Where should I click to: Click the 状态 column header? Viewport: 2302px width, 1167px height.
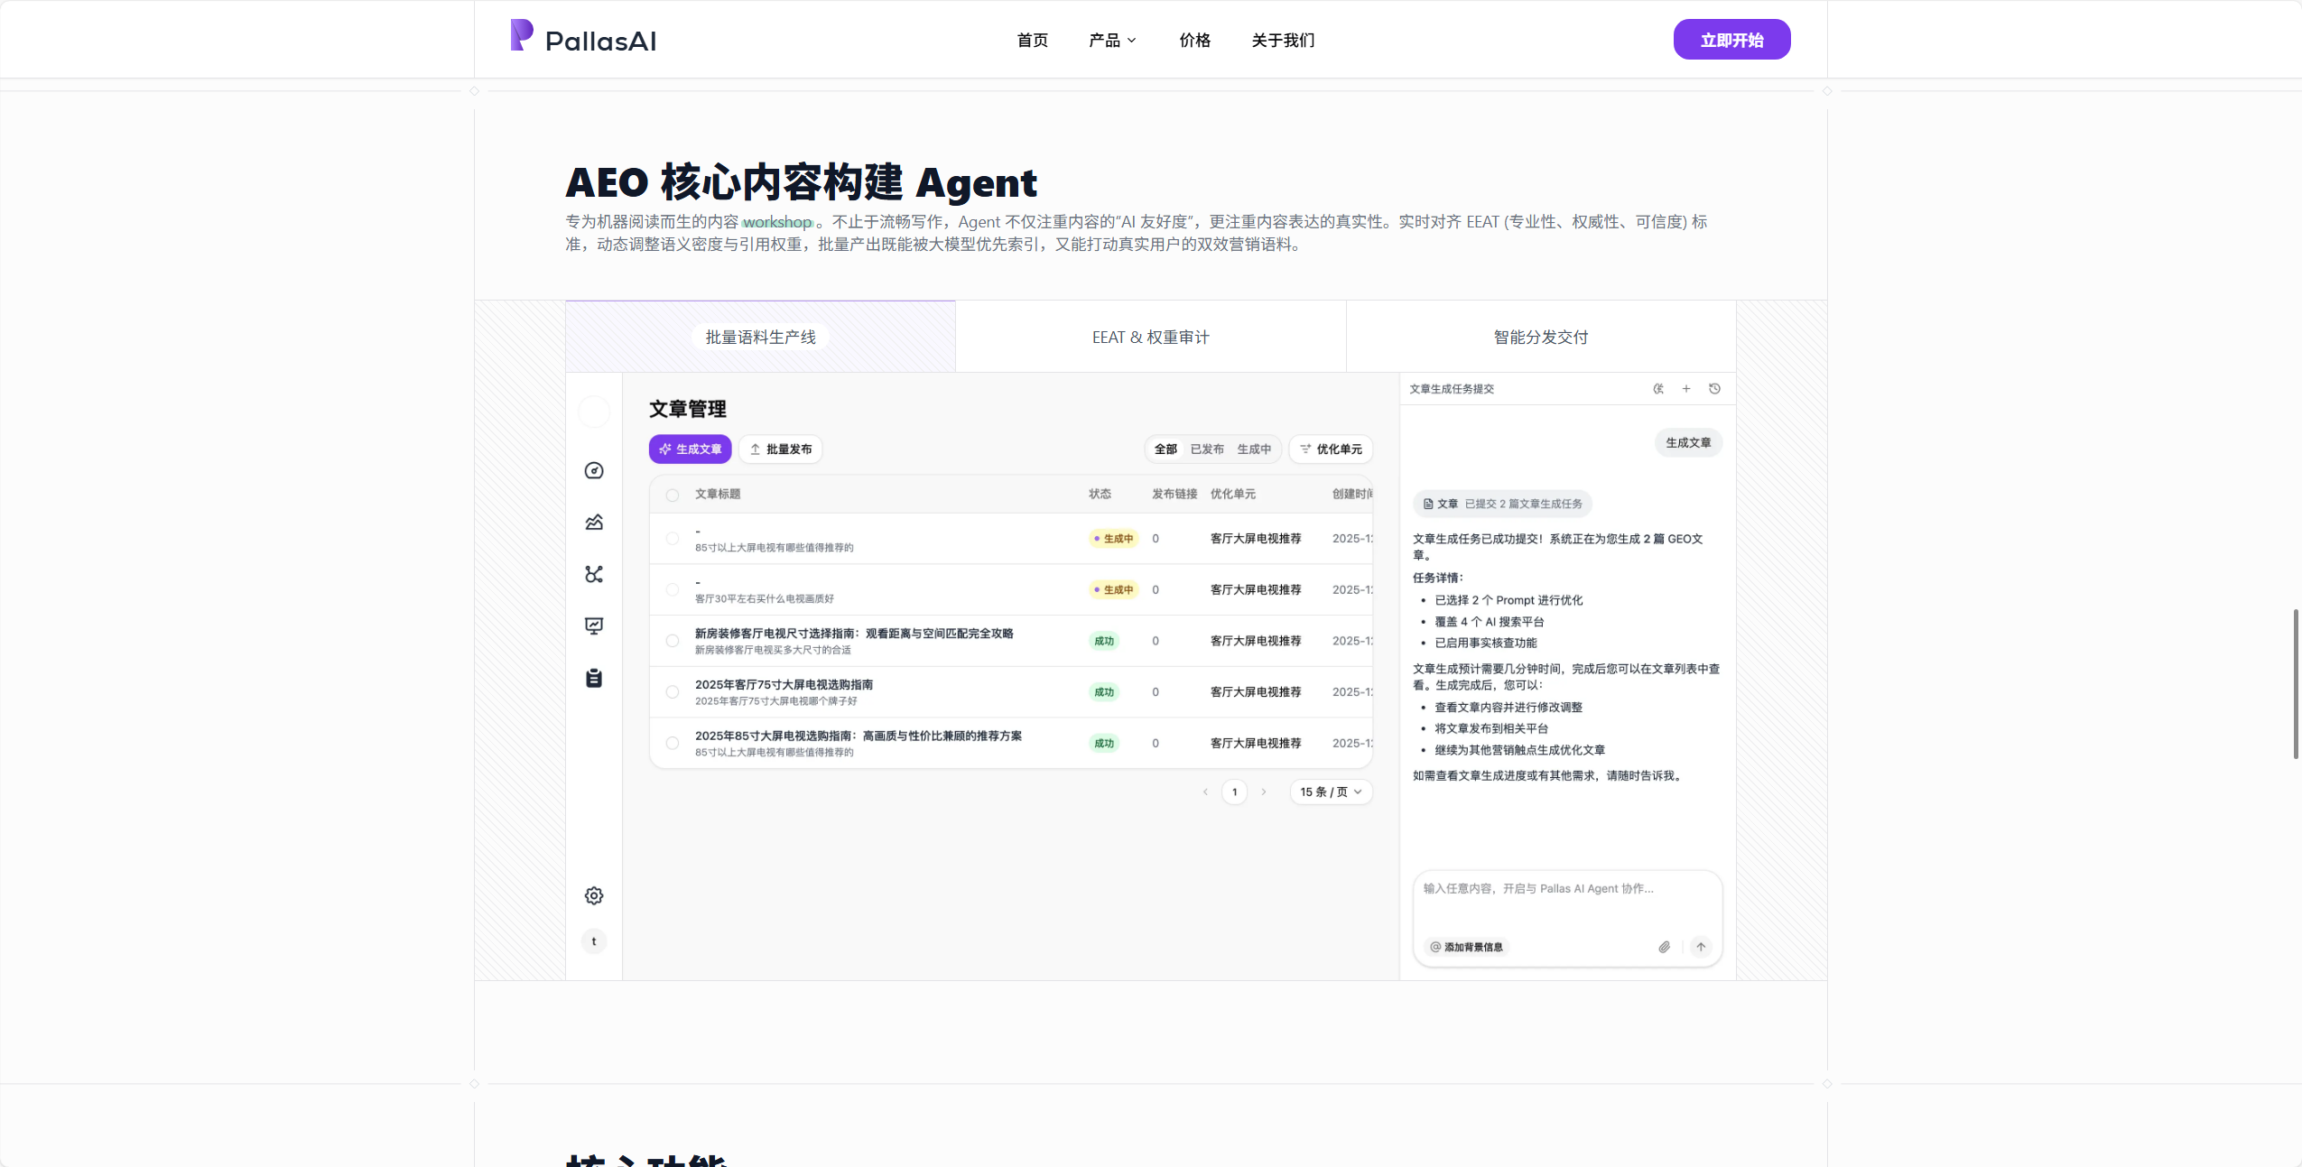pyautogui.click(x=1100, y=494)
